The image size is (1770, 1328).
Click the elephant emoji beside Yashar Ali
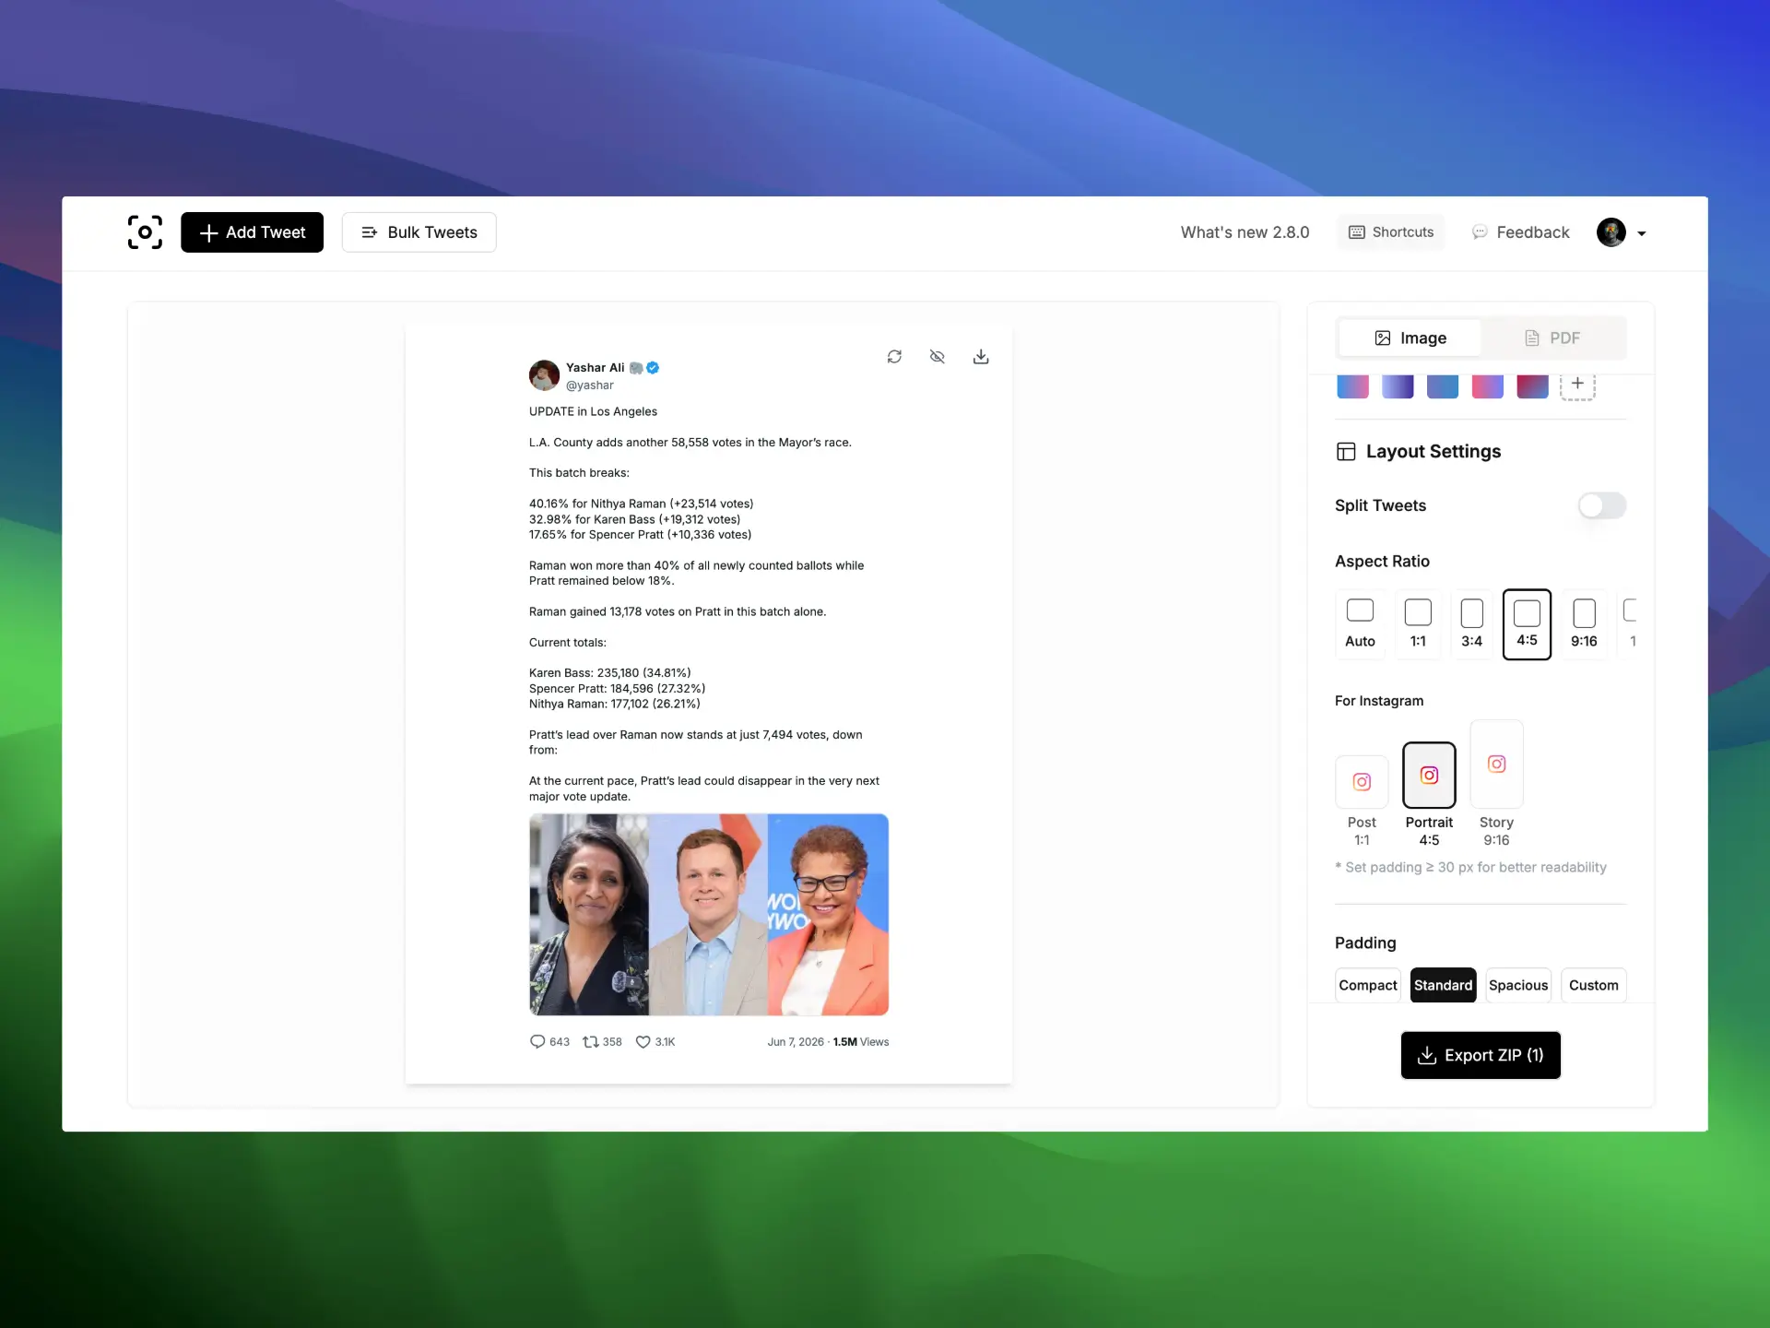(636, 368)
